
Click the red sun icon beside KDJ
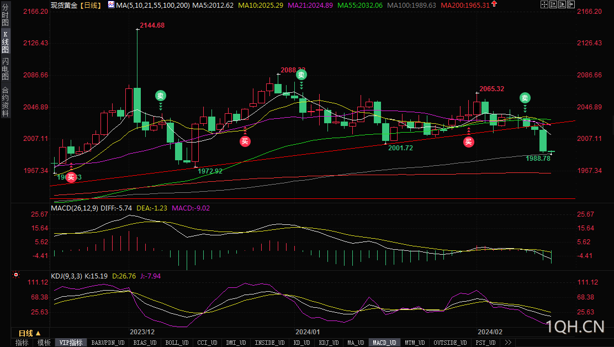(x=16, y=275)
